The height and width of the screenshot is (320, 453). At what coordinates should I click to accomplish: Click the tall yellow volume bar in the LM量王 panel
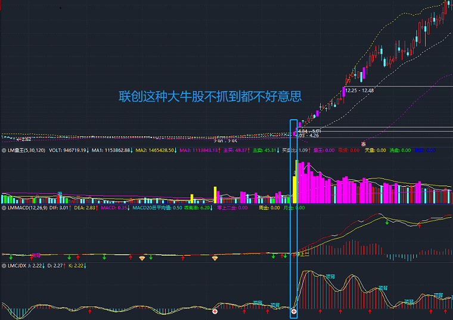297,181
